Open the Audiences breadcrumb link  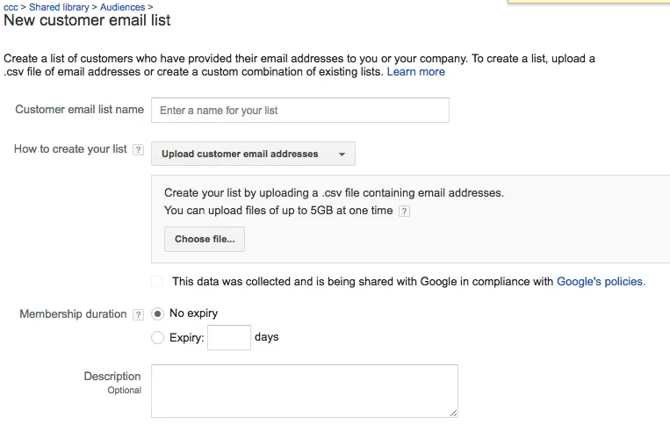(122, 7)
